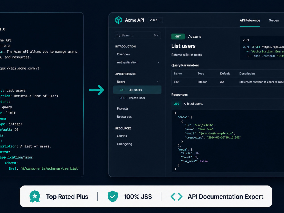
Task: Open Resources under API Reference
Action: tap(124, 117)
